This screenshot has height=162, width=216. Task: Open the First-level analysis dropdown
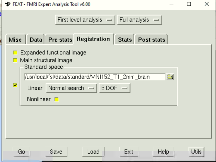[85, 20]
